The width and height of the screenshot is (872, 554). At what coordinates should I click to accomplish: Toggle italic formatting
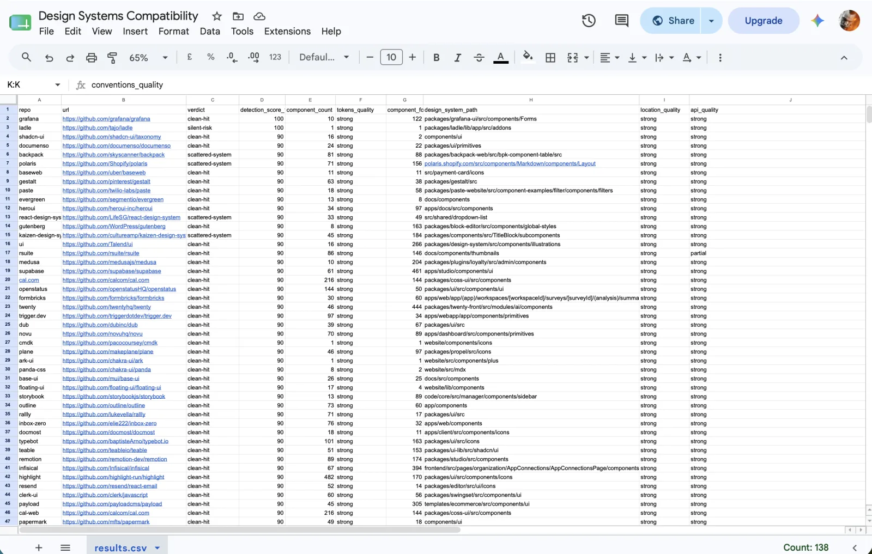tap(458, 57)
